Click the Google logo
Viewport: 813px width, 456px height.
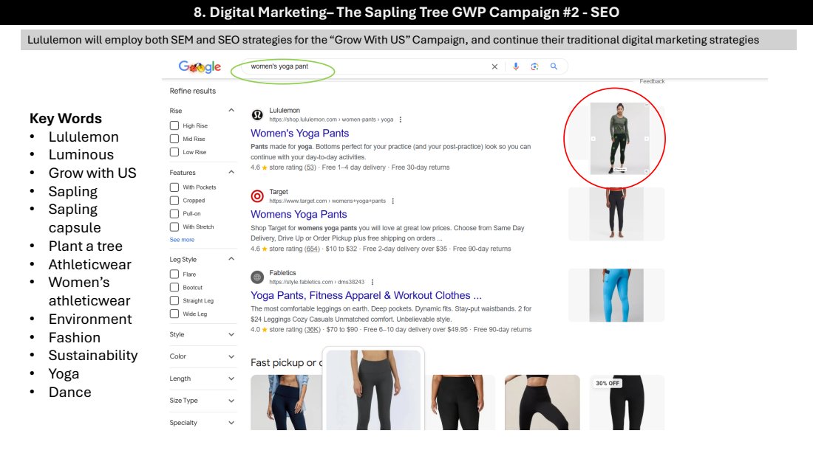200,66
